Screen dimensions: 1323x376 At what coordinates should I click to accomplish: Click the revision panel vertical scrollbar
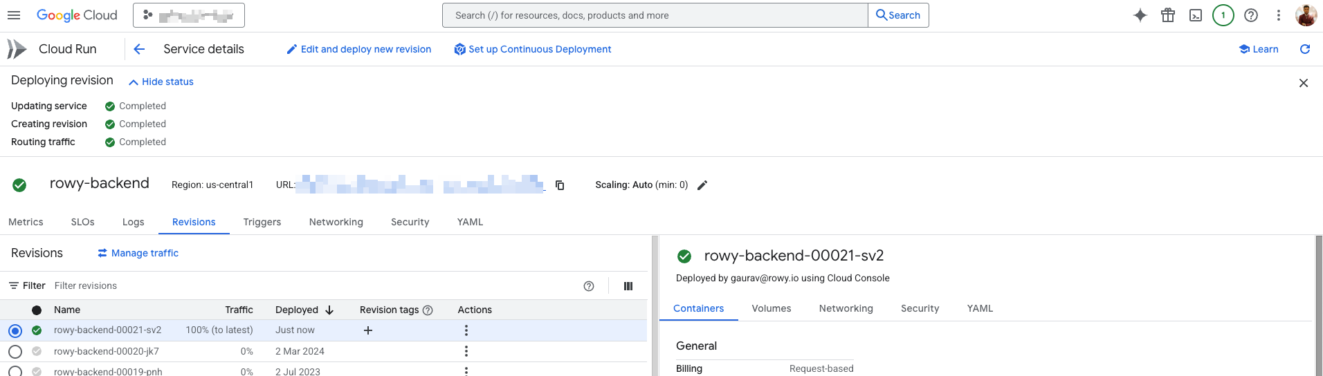click(1319, 305)
